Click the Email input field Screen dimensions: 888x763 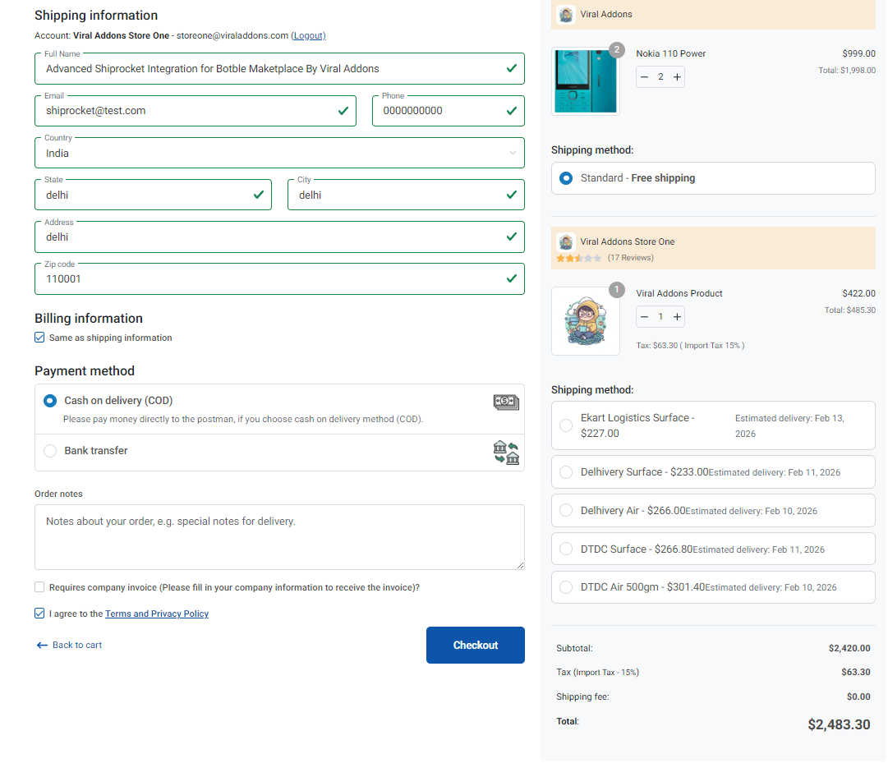pyautogui.click(x=196, y=111)
